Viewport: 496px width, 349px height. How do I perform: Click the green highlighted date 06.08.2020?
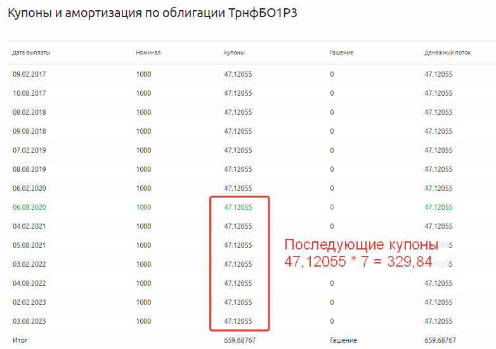29,207
